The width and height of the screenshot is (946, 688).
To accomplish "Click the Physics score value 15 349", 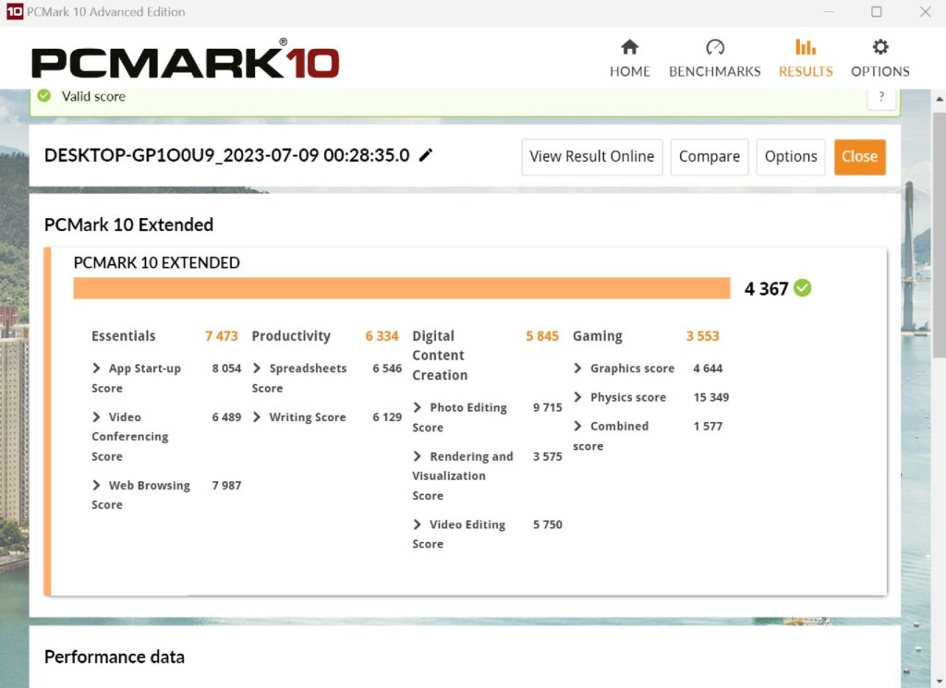I will pyautogui.click(x=711, y=397).
